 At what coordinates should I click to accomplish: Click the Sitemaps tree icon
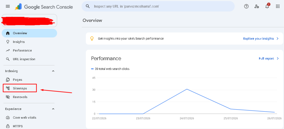(7, 88)
